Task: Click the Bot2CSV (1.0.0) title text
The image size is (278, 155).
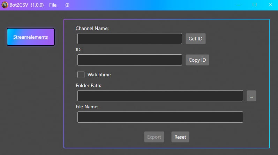Action: tap(27, 5)
